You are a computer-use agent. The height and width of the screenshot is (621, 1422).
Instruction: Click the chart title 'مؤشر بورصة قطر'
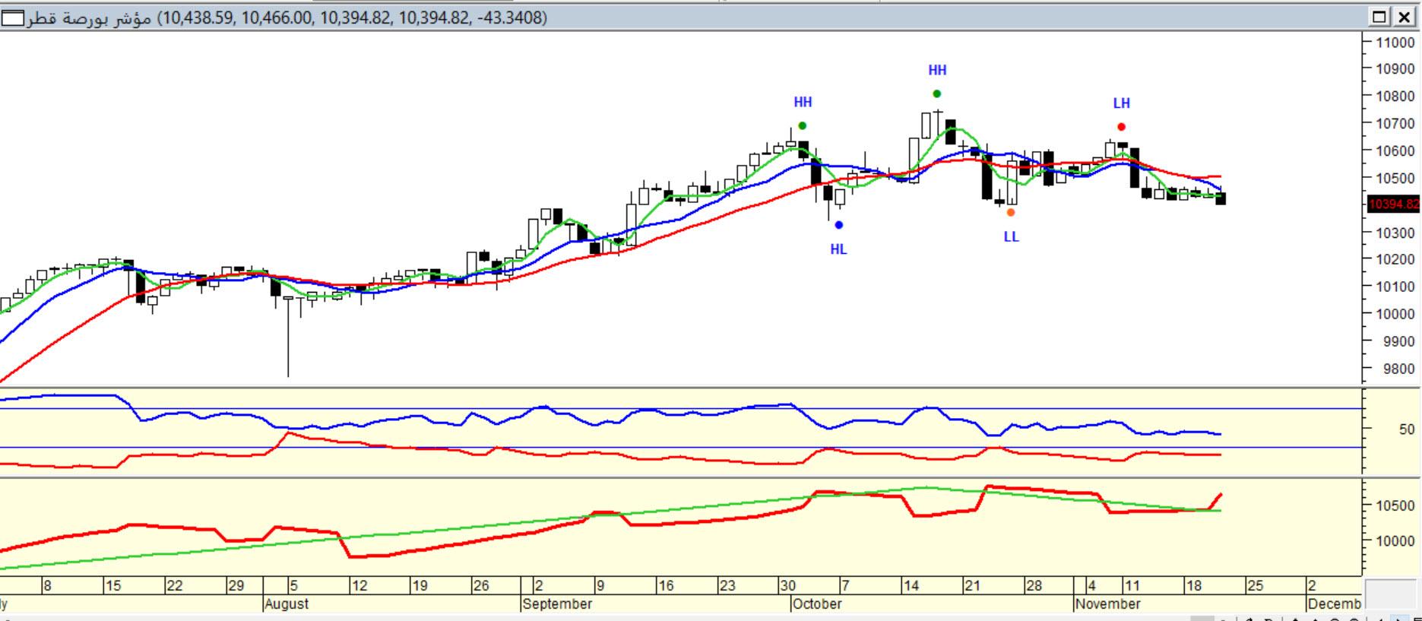pyautogui.click(x=89, y=17)
